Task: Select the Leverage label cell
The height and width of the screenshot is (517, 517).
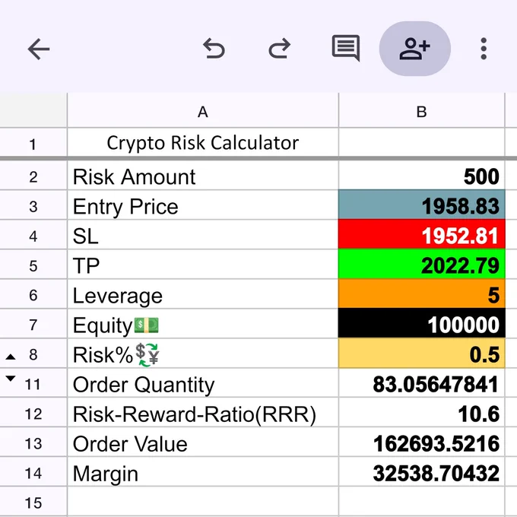Action: click(x=203, y=294)
